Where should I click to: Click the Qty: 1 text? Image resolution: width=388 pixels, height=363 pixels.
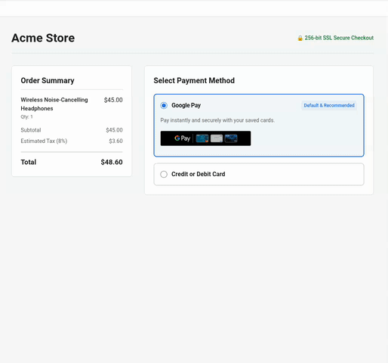tap(26, 116)
